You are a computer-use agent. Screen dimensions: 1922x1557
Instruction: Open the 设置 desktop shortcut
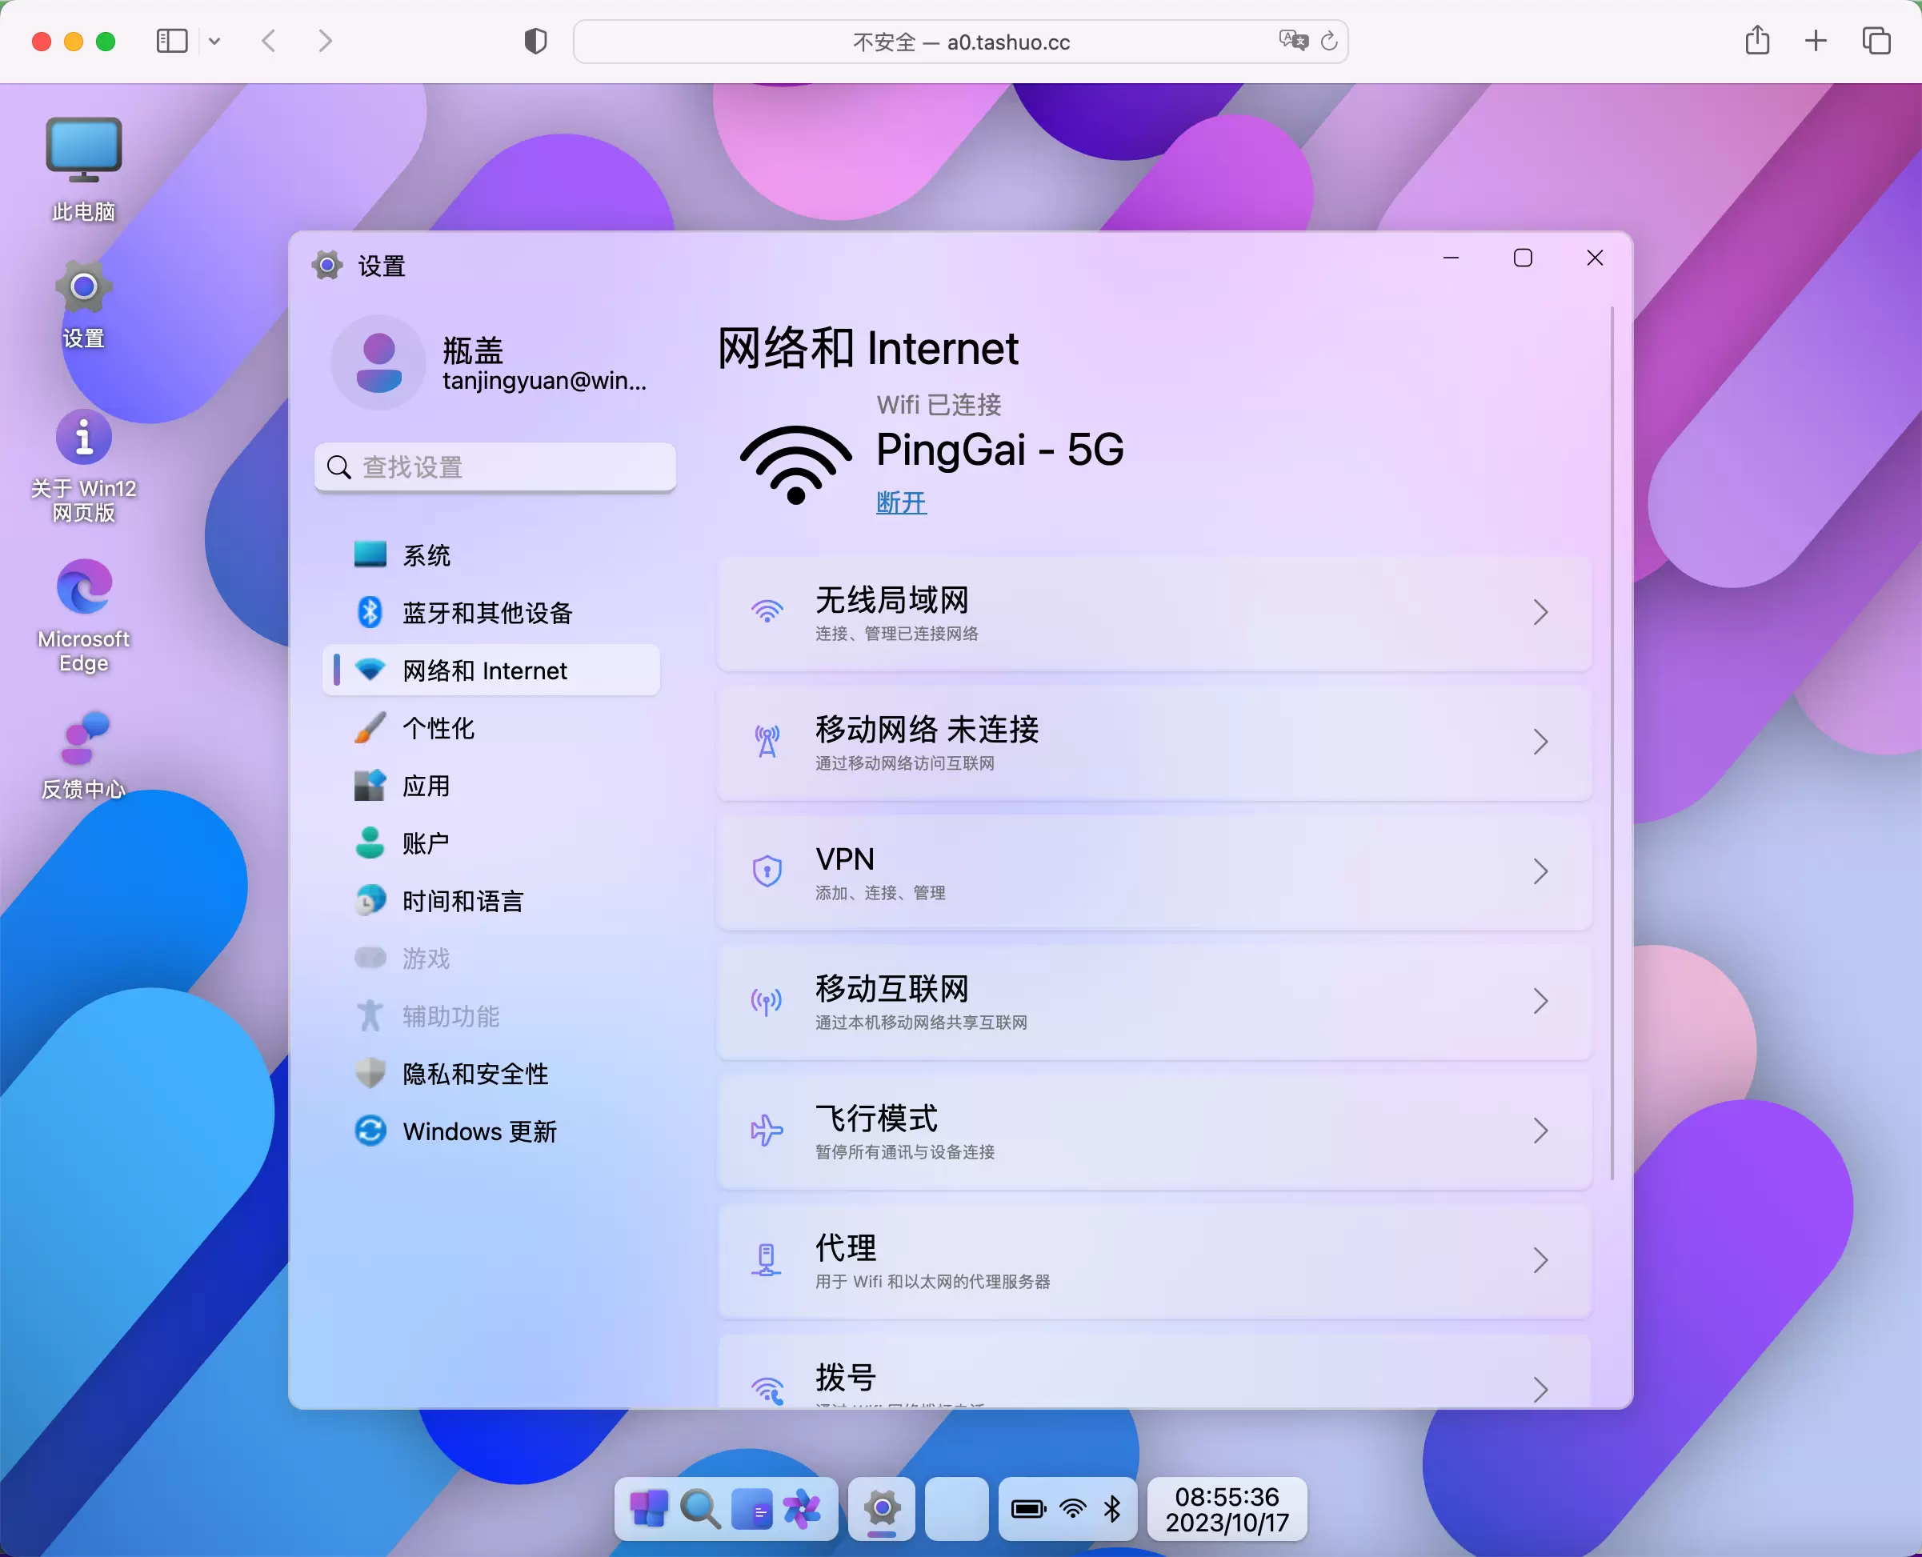pos(83,303)
